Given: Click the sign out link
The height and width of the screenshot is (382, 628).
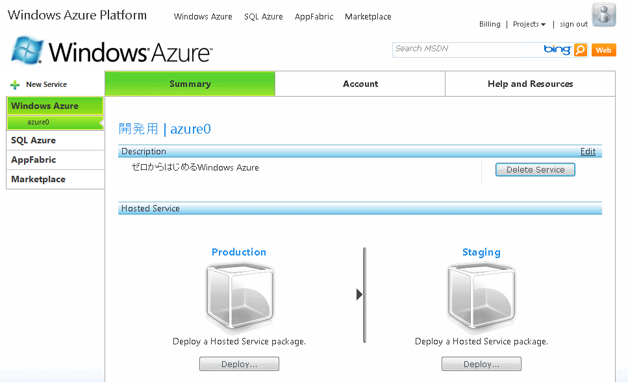Looking at the screenshot, I should (574, 24).
